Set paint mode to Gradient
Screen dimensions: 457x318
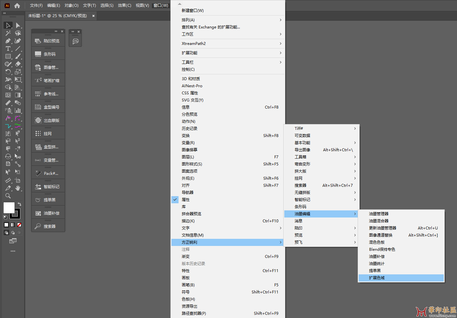(13, 225)
